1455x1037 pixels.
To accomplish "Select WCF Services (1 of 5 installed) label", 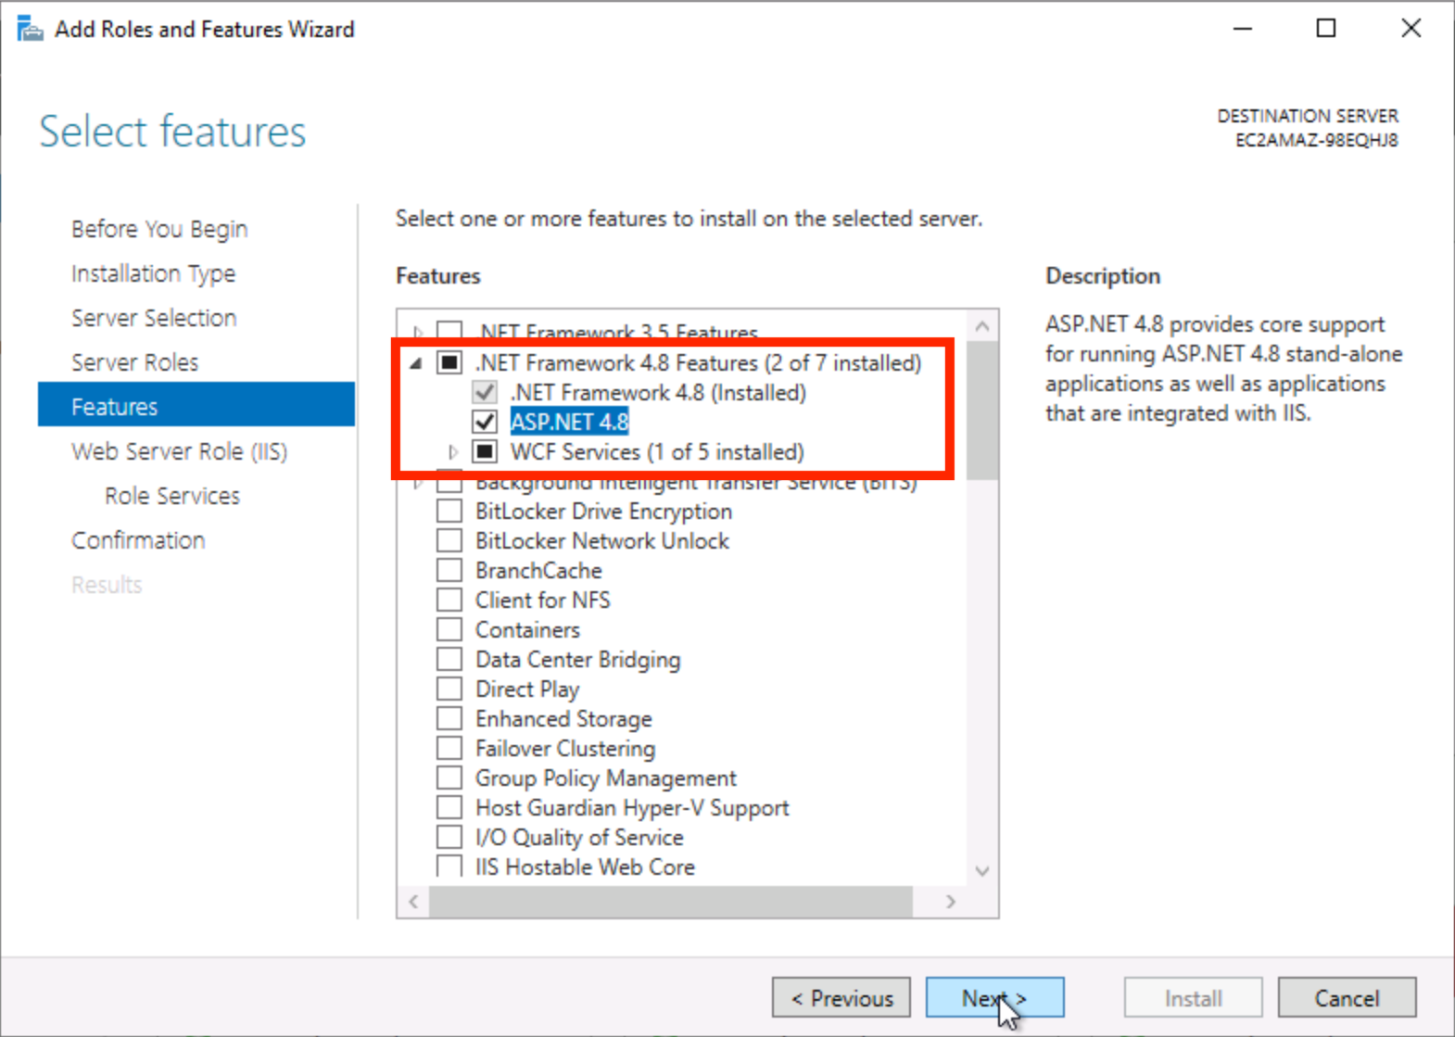I will click(657, 451).
